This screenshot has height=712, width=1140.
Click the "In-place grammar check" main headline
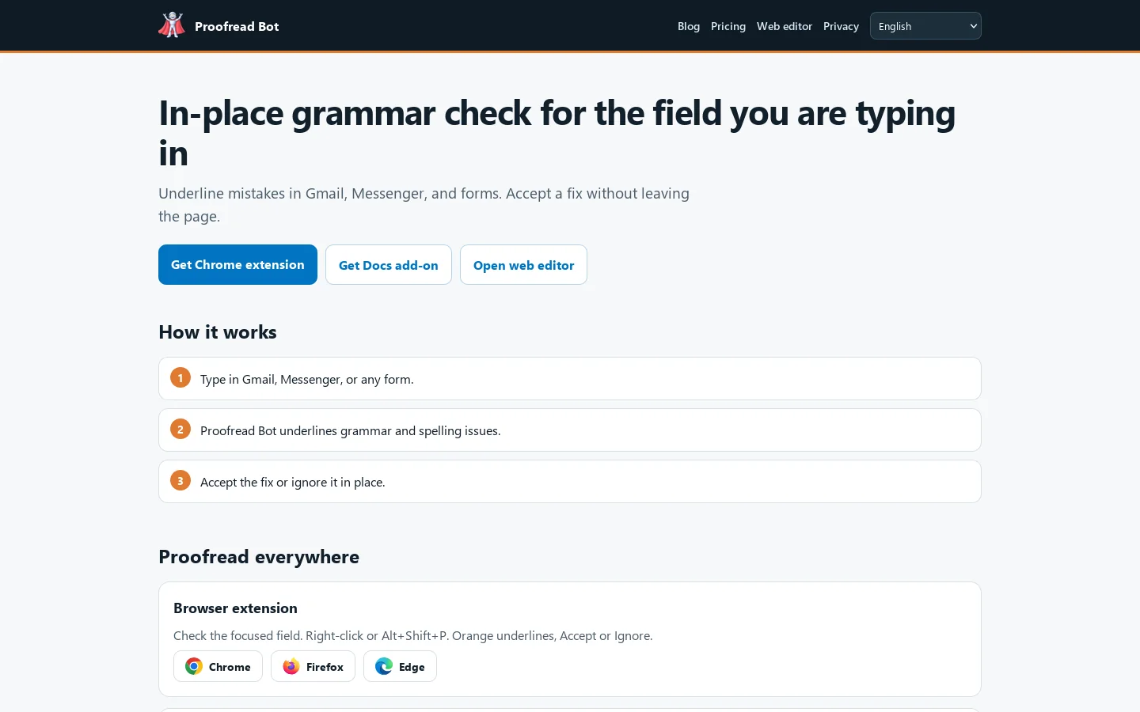point(557,133)
